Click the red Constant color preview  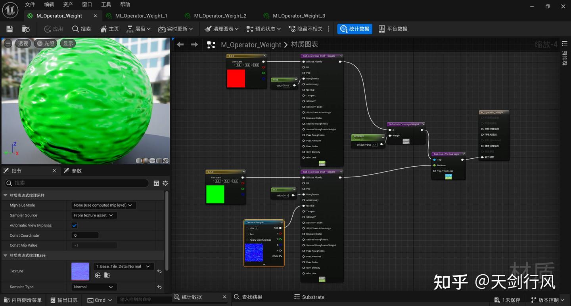pos(236,78)
